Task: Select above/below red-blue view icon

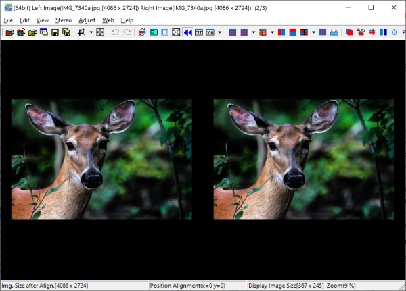Action: 293,32
